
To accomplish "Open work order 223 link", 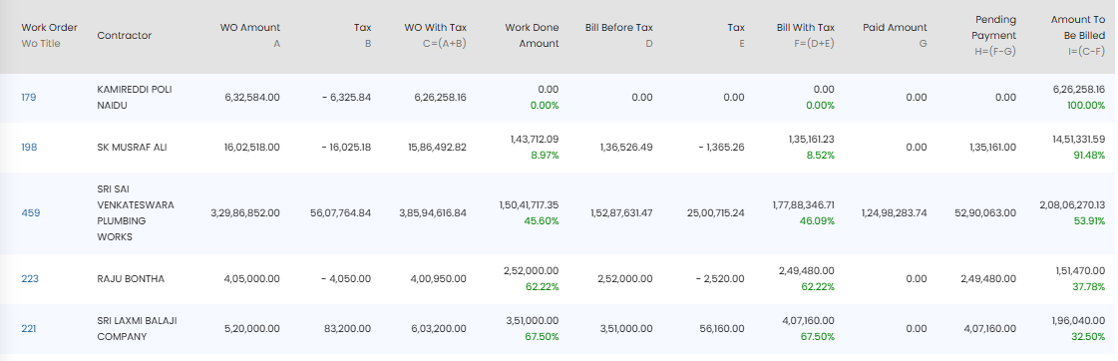I will (30, 279).
